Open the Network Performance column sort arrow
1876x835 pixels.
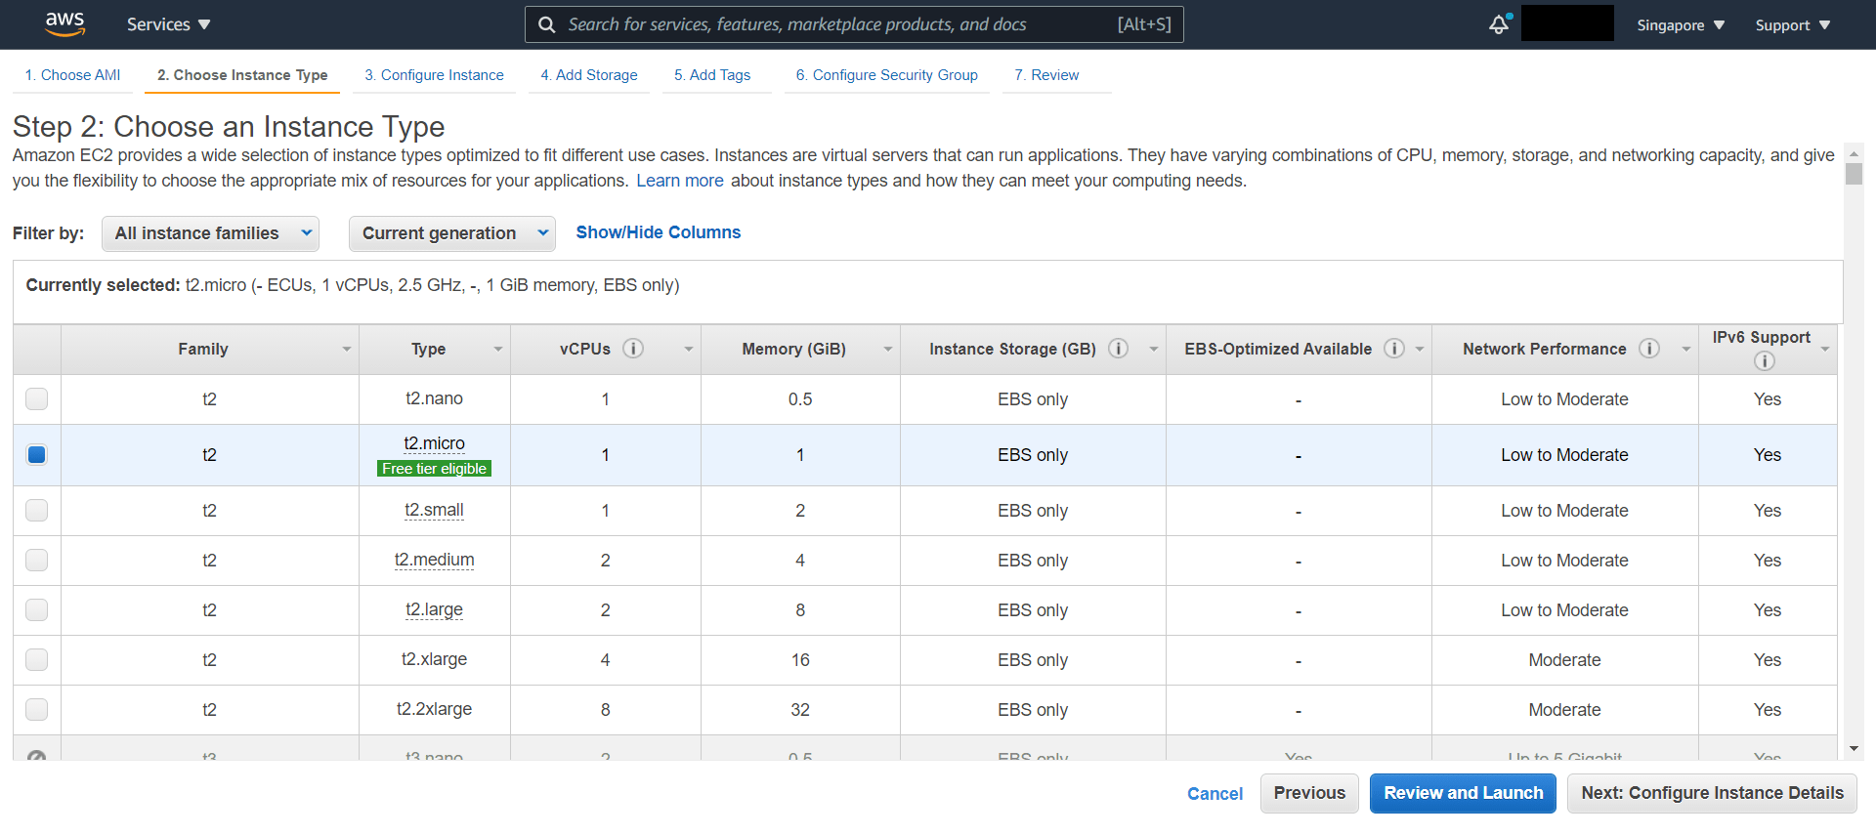coord(1685,349)
